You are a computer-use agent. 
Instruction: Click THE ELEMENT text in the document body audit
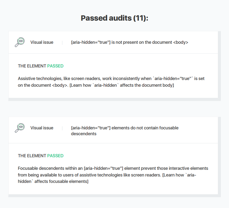pos(32,66)
